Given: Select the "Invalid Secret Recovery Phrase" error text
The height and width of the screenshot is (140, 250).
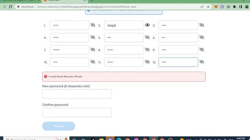Looking at the screenshot, I should (65, 77).
